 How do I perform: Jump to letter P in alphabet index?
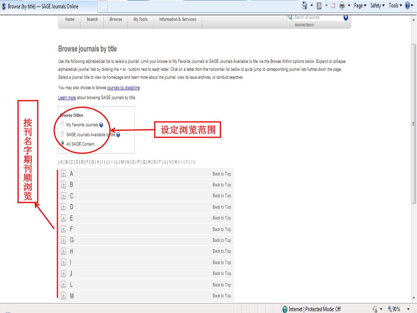138,162
